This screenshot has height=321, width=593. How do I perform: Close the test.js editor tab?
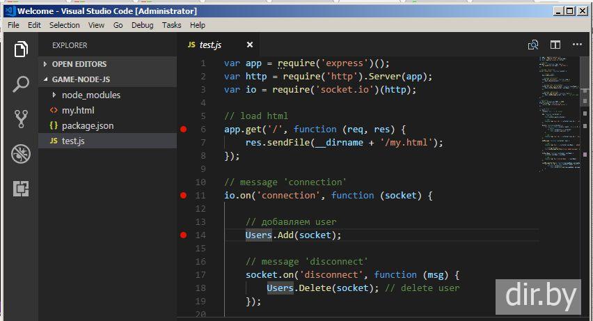coord(250,45)
